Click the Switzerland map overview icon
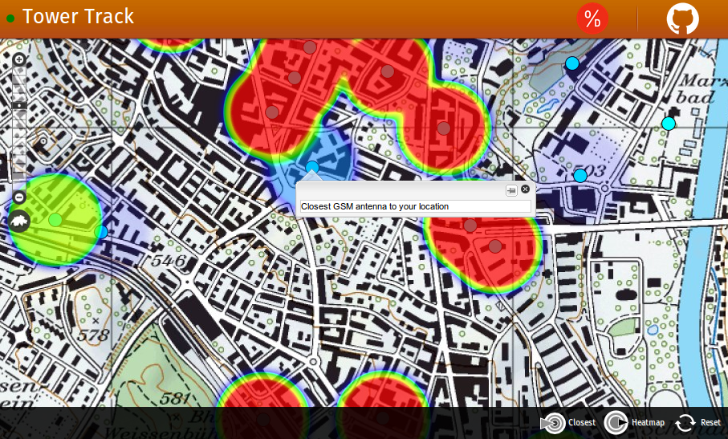Image resolution: width=728 pixels, height=439 pixels. 19,221
